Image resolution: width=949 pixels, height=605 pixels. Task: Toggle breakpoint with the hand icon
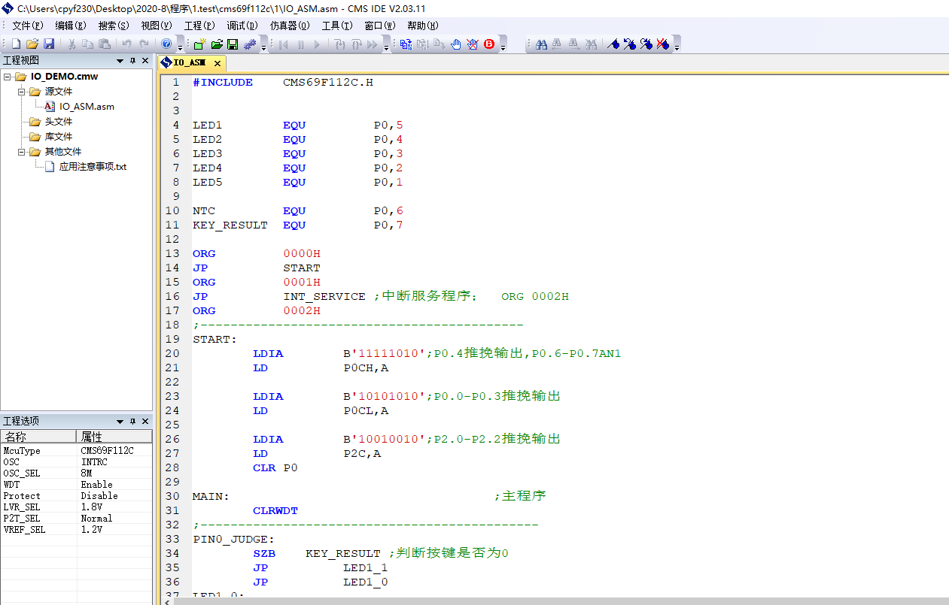tap(455, 44)
